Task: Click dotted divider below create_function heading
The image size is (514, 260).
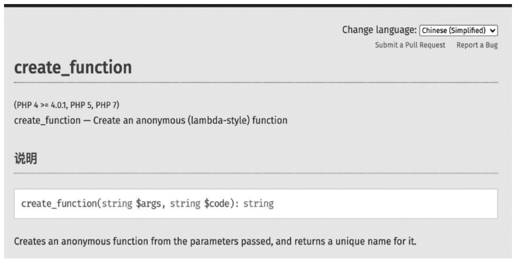Action: 256,82
